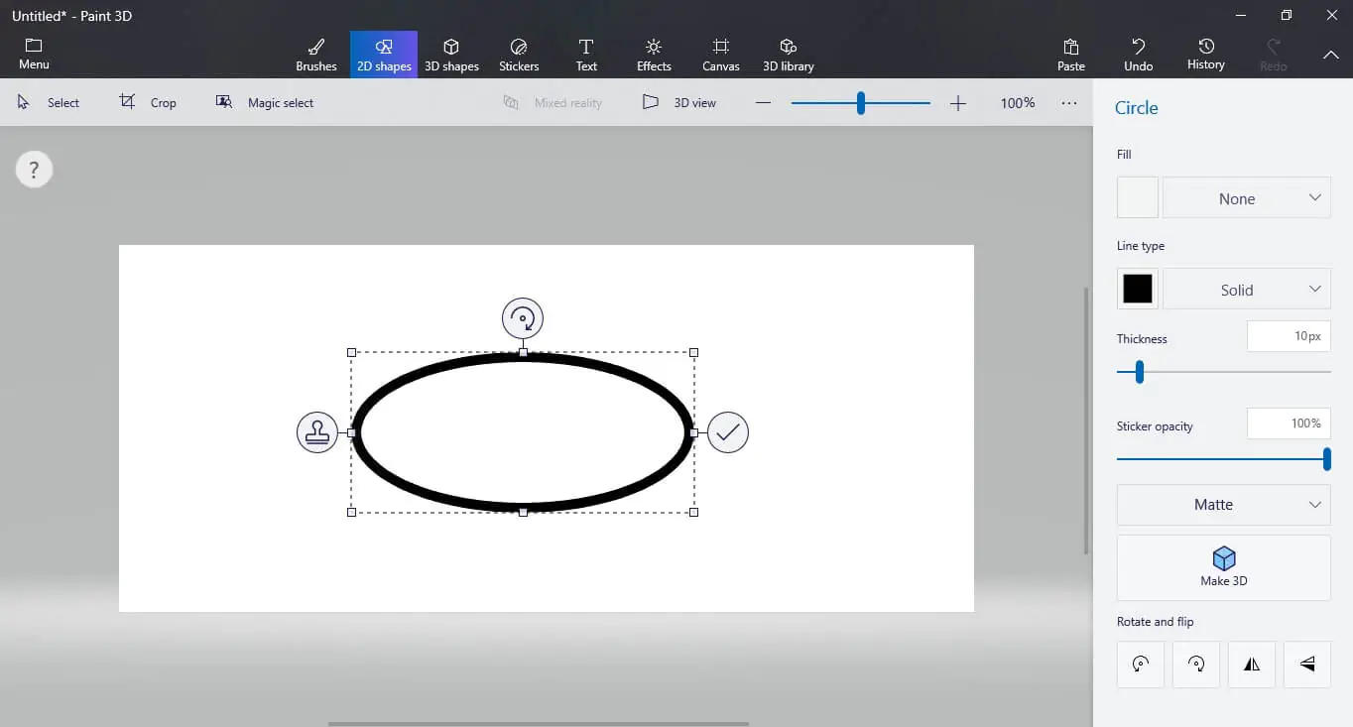Undo the last action
Viewport: 1353px width, 727px height.
(1139, 55)
